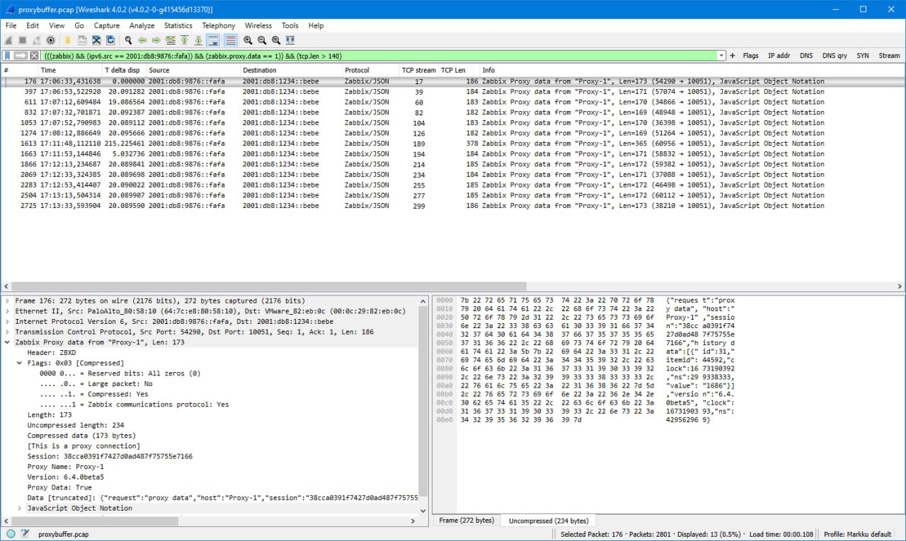Clear the display filter X button
Viewport: 906px width, 541px height.
tap(34, 55)
